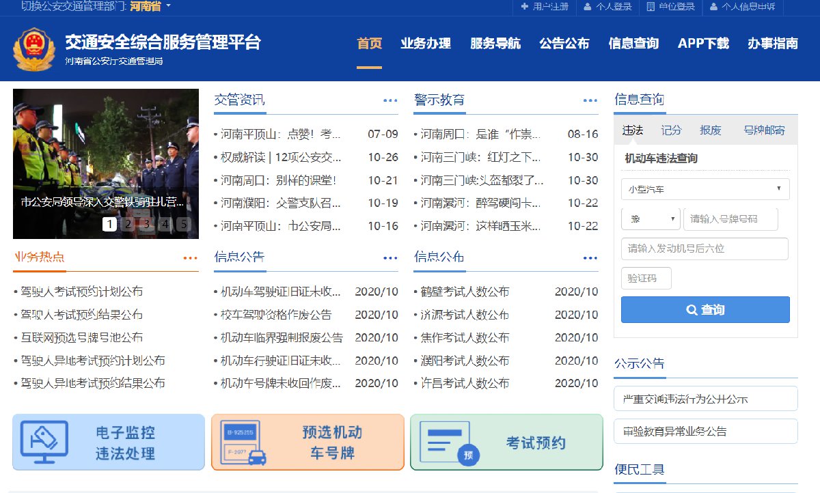Open the 小型汽车 vehicle type dropdown
The width and height of the screenshot is (820, 493).
coord(705,189)
